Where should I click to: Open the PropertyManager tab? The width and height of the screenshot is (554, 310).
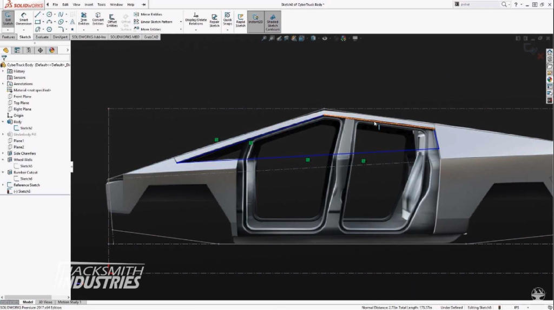pos(17,50)
